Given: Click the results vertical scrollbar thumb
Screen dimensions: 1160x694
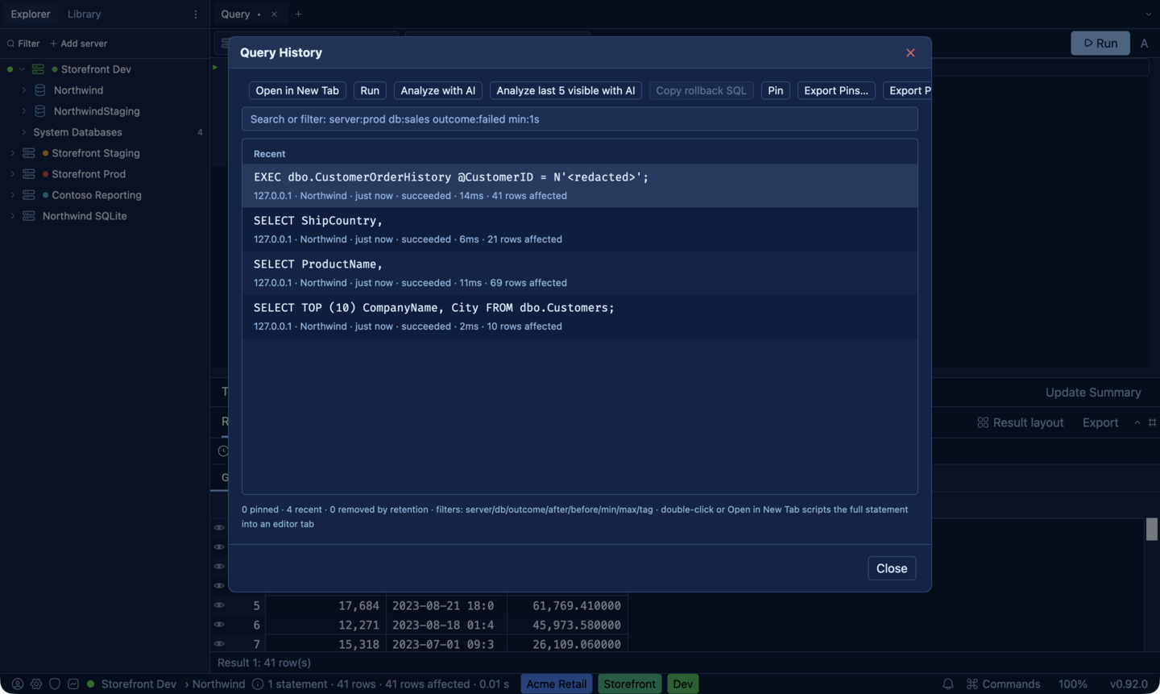Looking at the screenshot, I should (x=1152, y=529).
